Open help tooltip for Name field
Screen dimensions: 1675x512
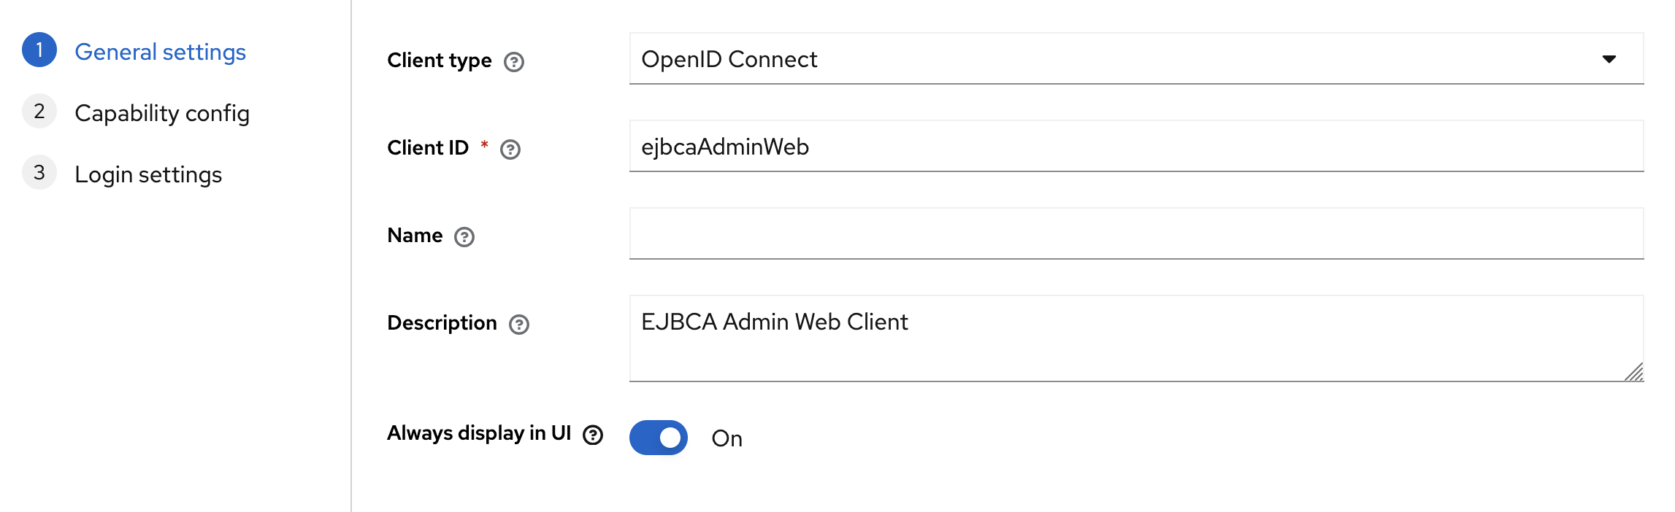coord(464,237)
